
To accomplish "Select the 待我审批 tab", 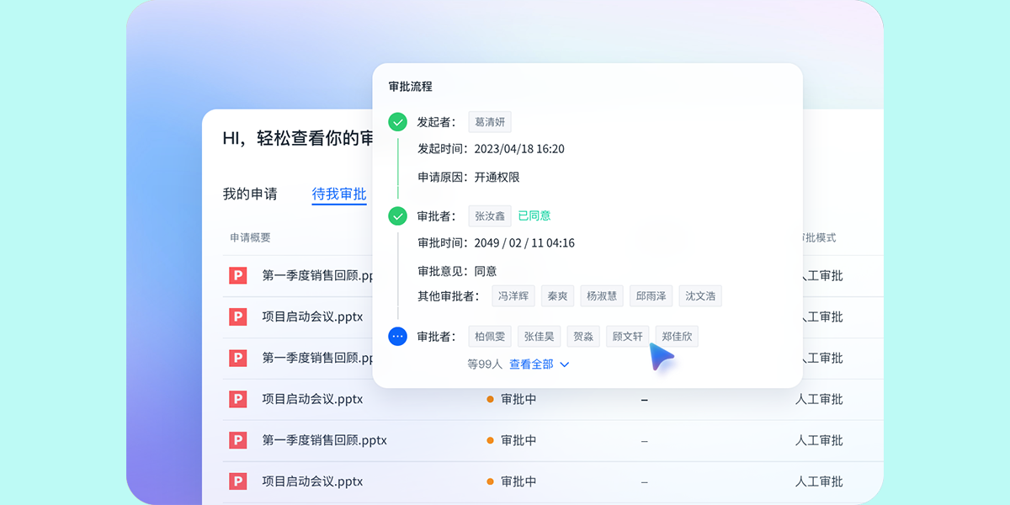I will pyautogui.click(x=339, y=194).
